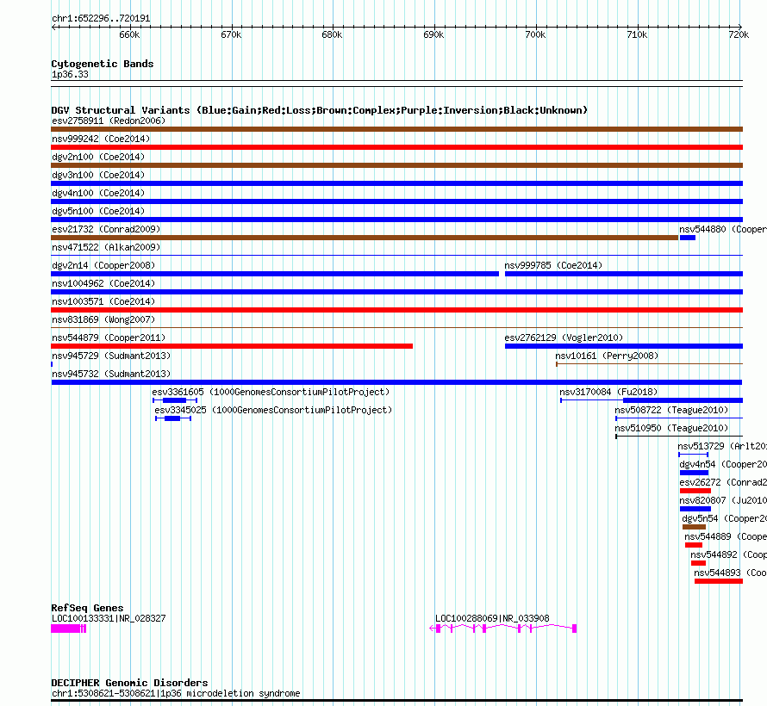Click the 710k ruler position label
This screenshot has height=706, width=767.
pyautogui.click(x=637, y=34)
